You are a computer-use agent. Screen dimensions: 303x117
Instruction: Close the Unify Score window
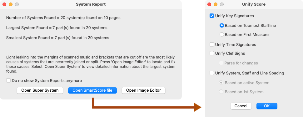click(209, 4)
